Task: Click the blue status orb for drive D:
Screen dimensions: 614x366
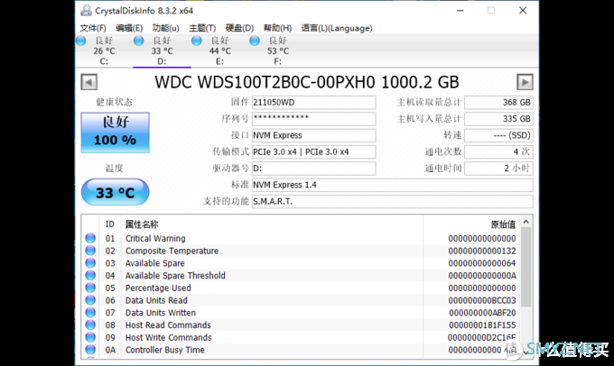Action: (139, 41)
